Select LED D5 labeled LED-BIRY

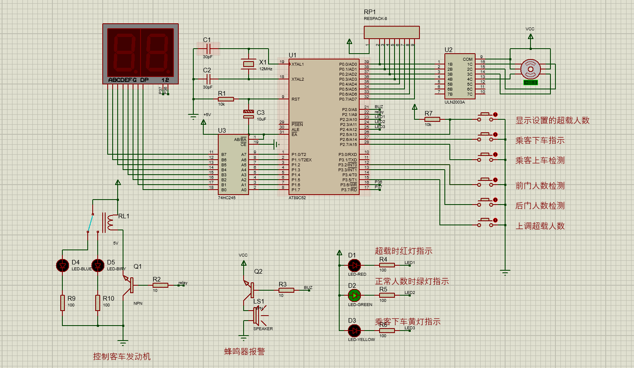pos(98,265)
